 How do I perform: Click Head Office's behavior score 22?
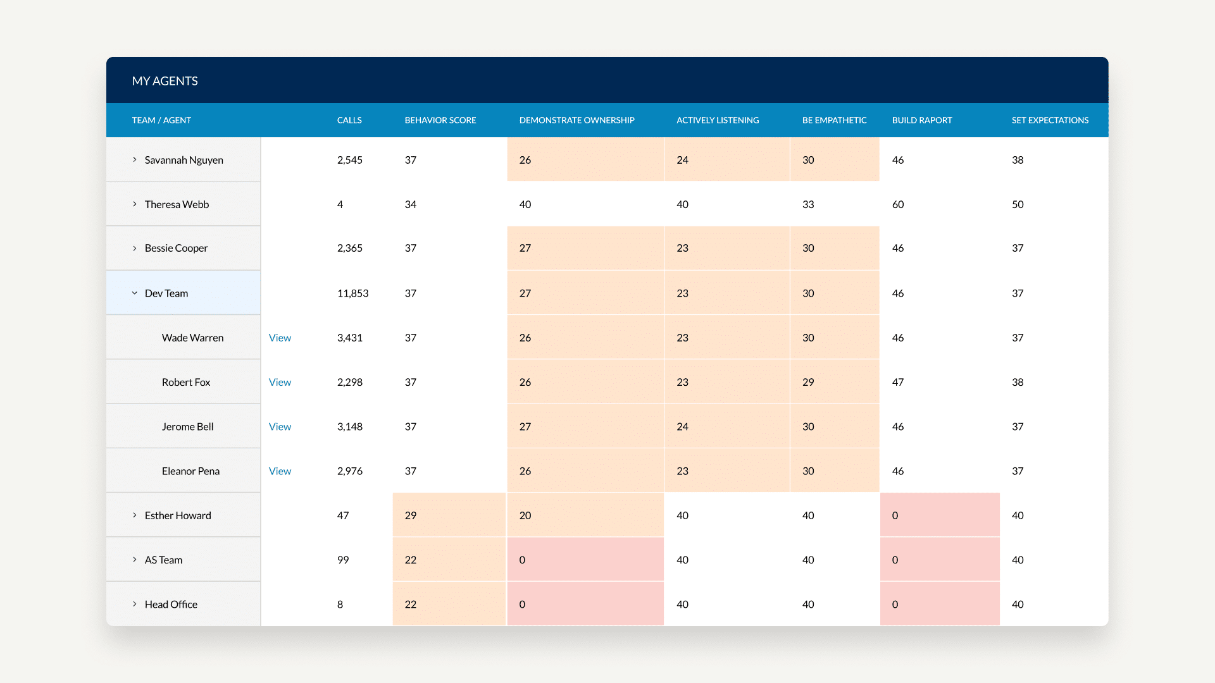[411, 604]
